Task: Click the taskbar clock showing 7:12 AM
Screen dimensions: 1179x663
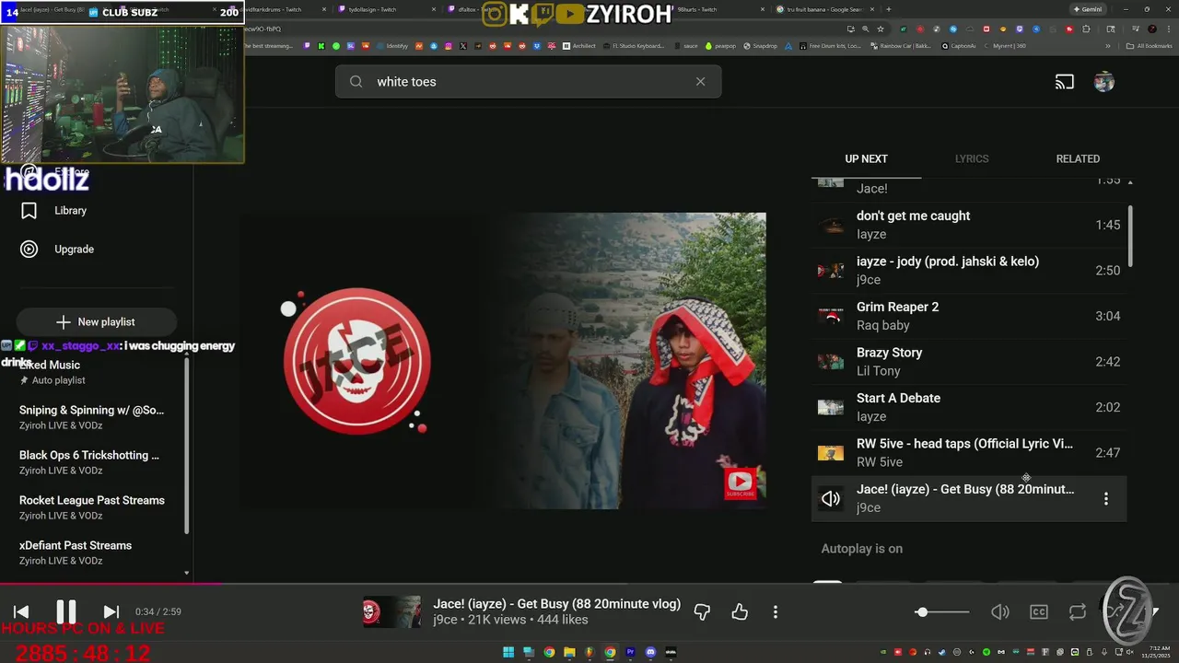Action: click(x=1155, y=652)
